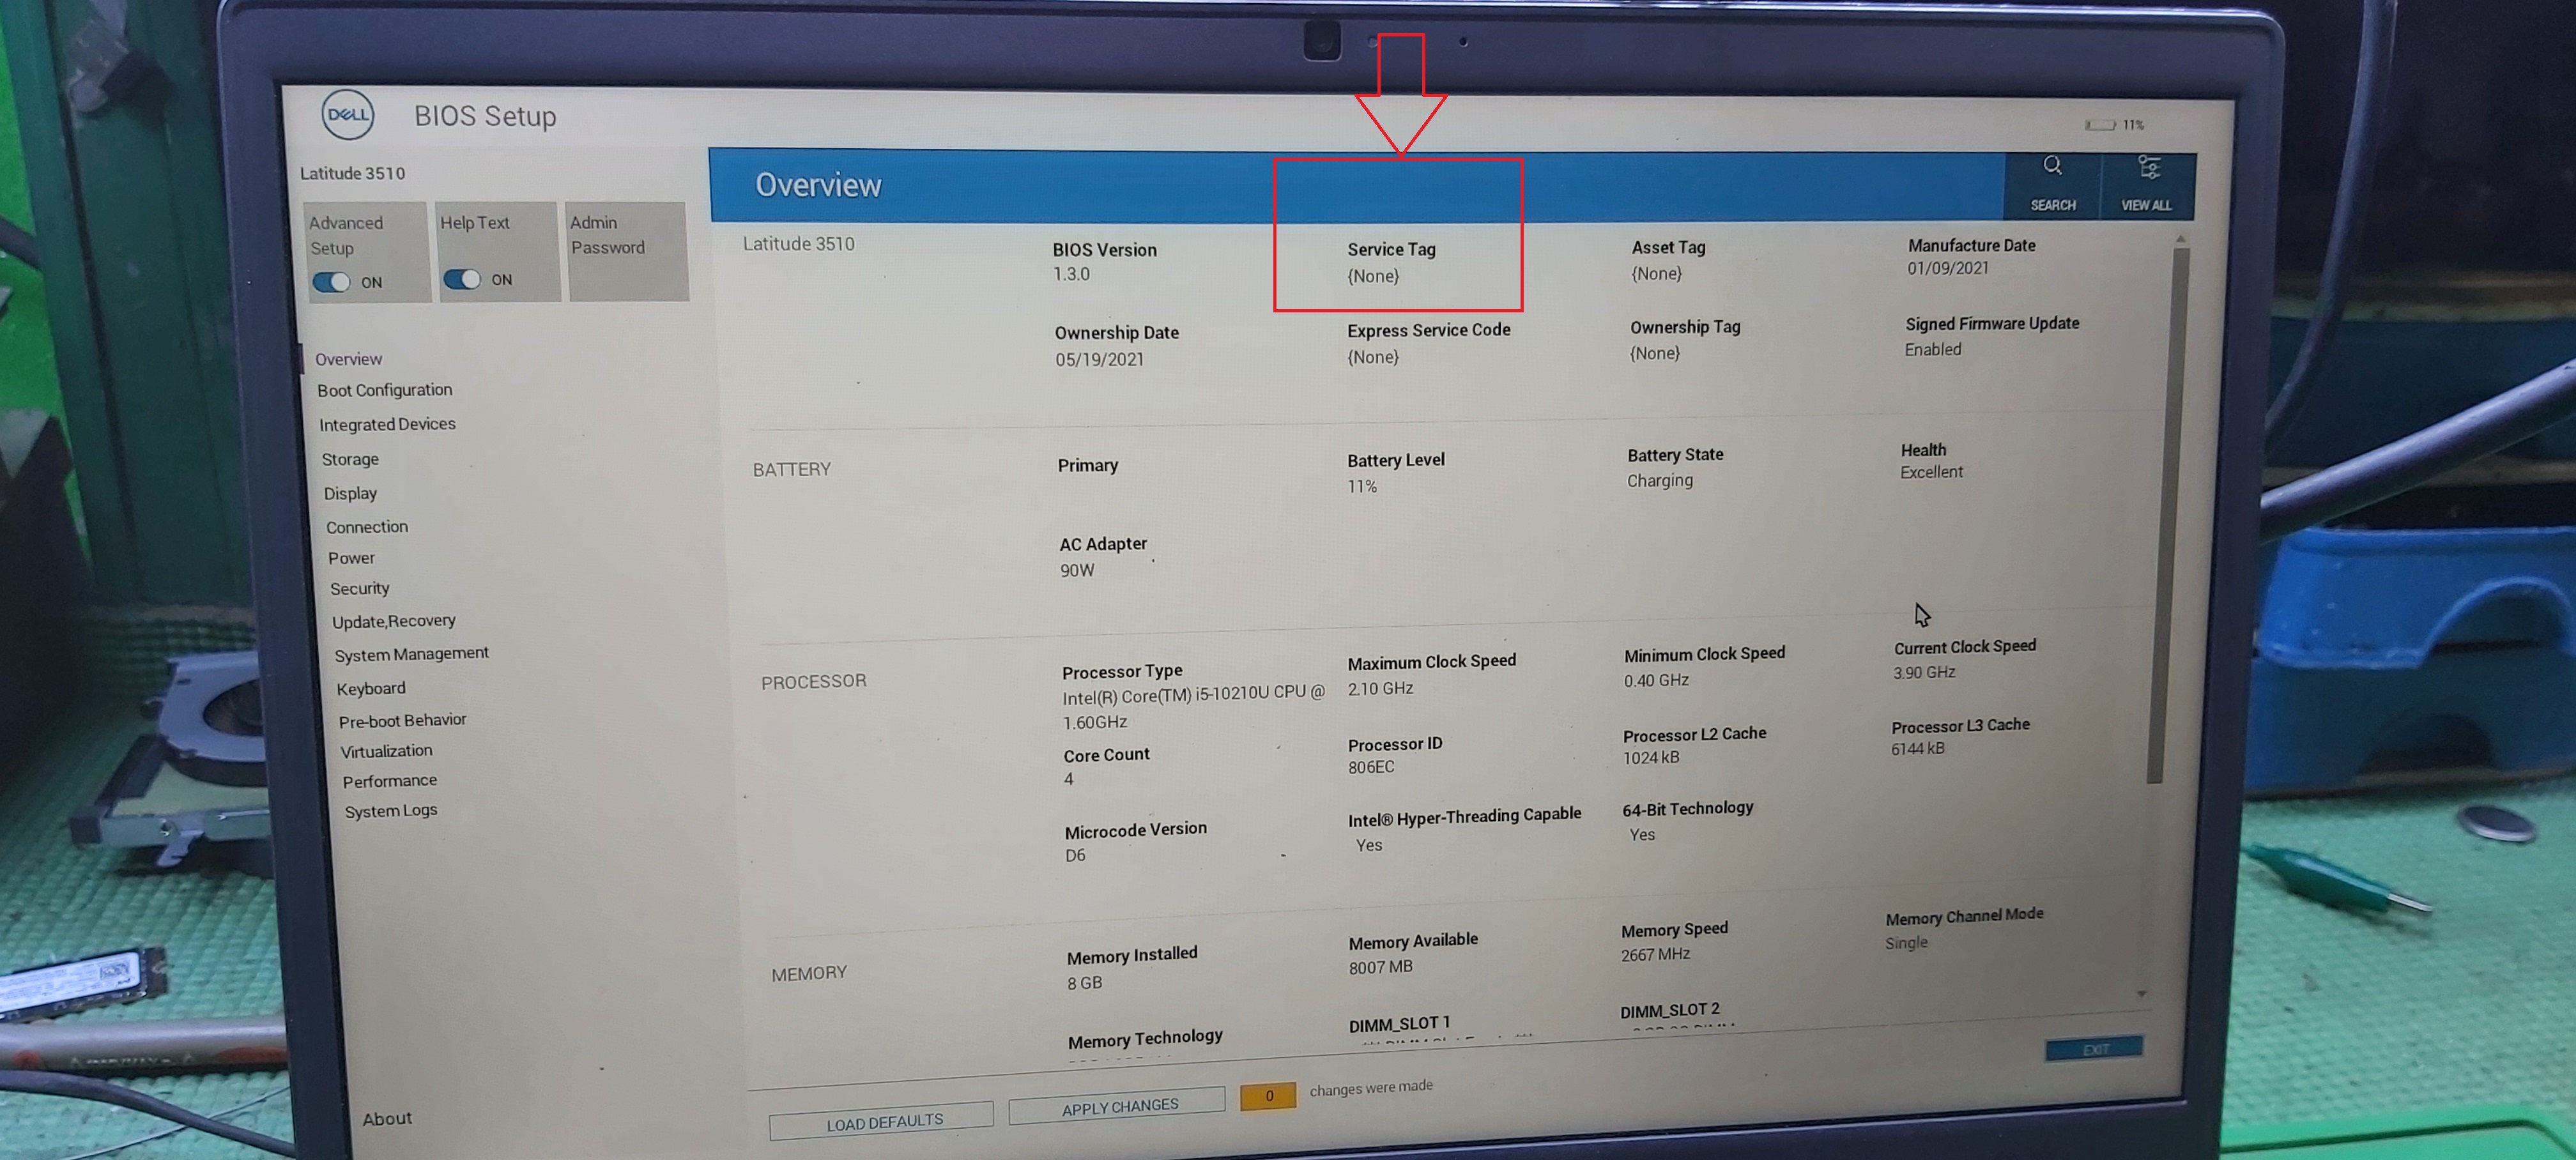
Task: Click the About link at bottom left
Action: (x=387, y=1119)
